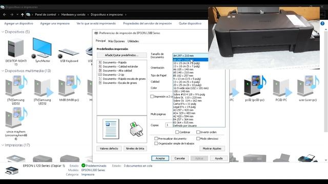Click the blue help question mark icon
The height and width of the screenshot is (184, 328).
(x=322, y=24)
